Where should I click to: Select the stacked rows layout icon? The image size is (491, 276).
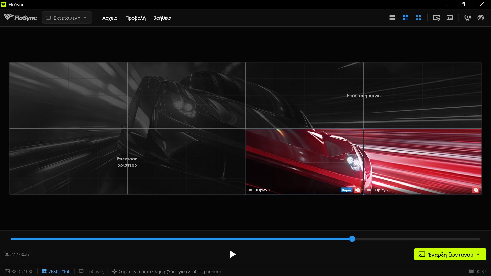tap(392, 18)
